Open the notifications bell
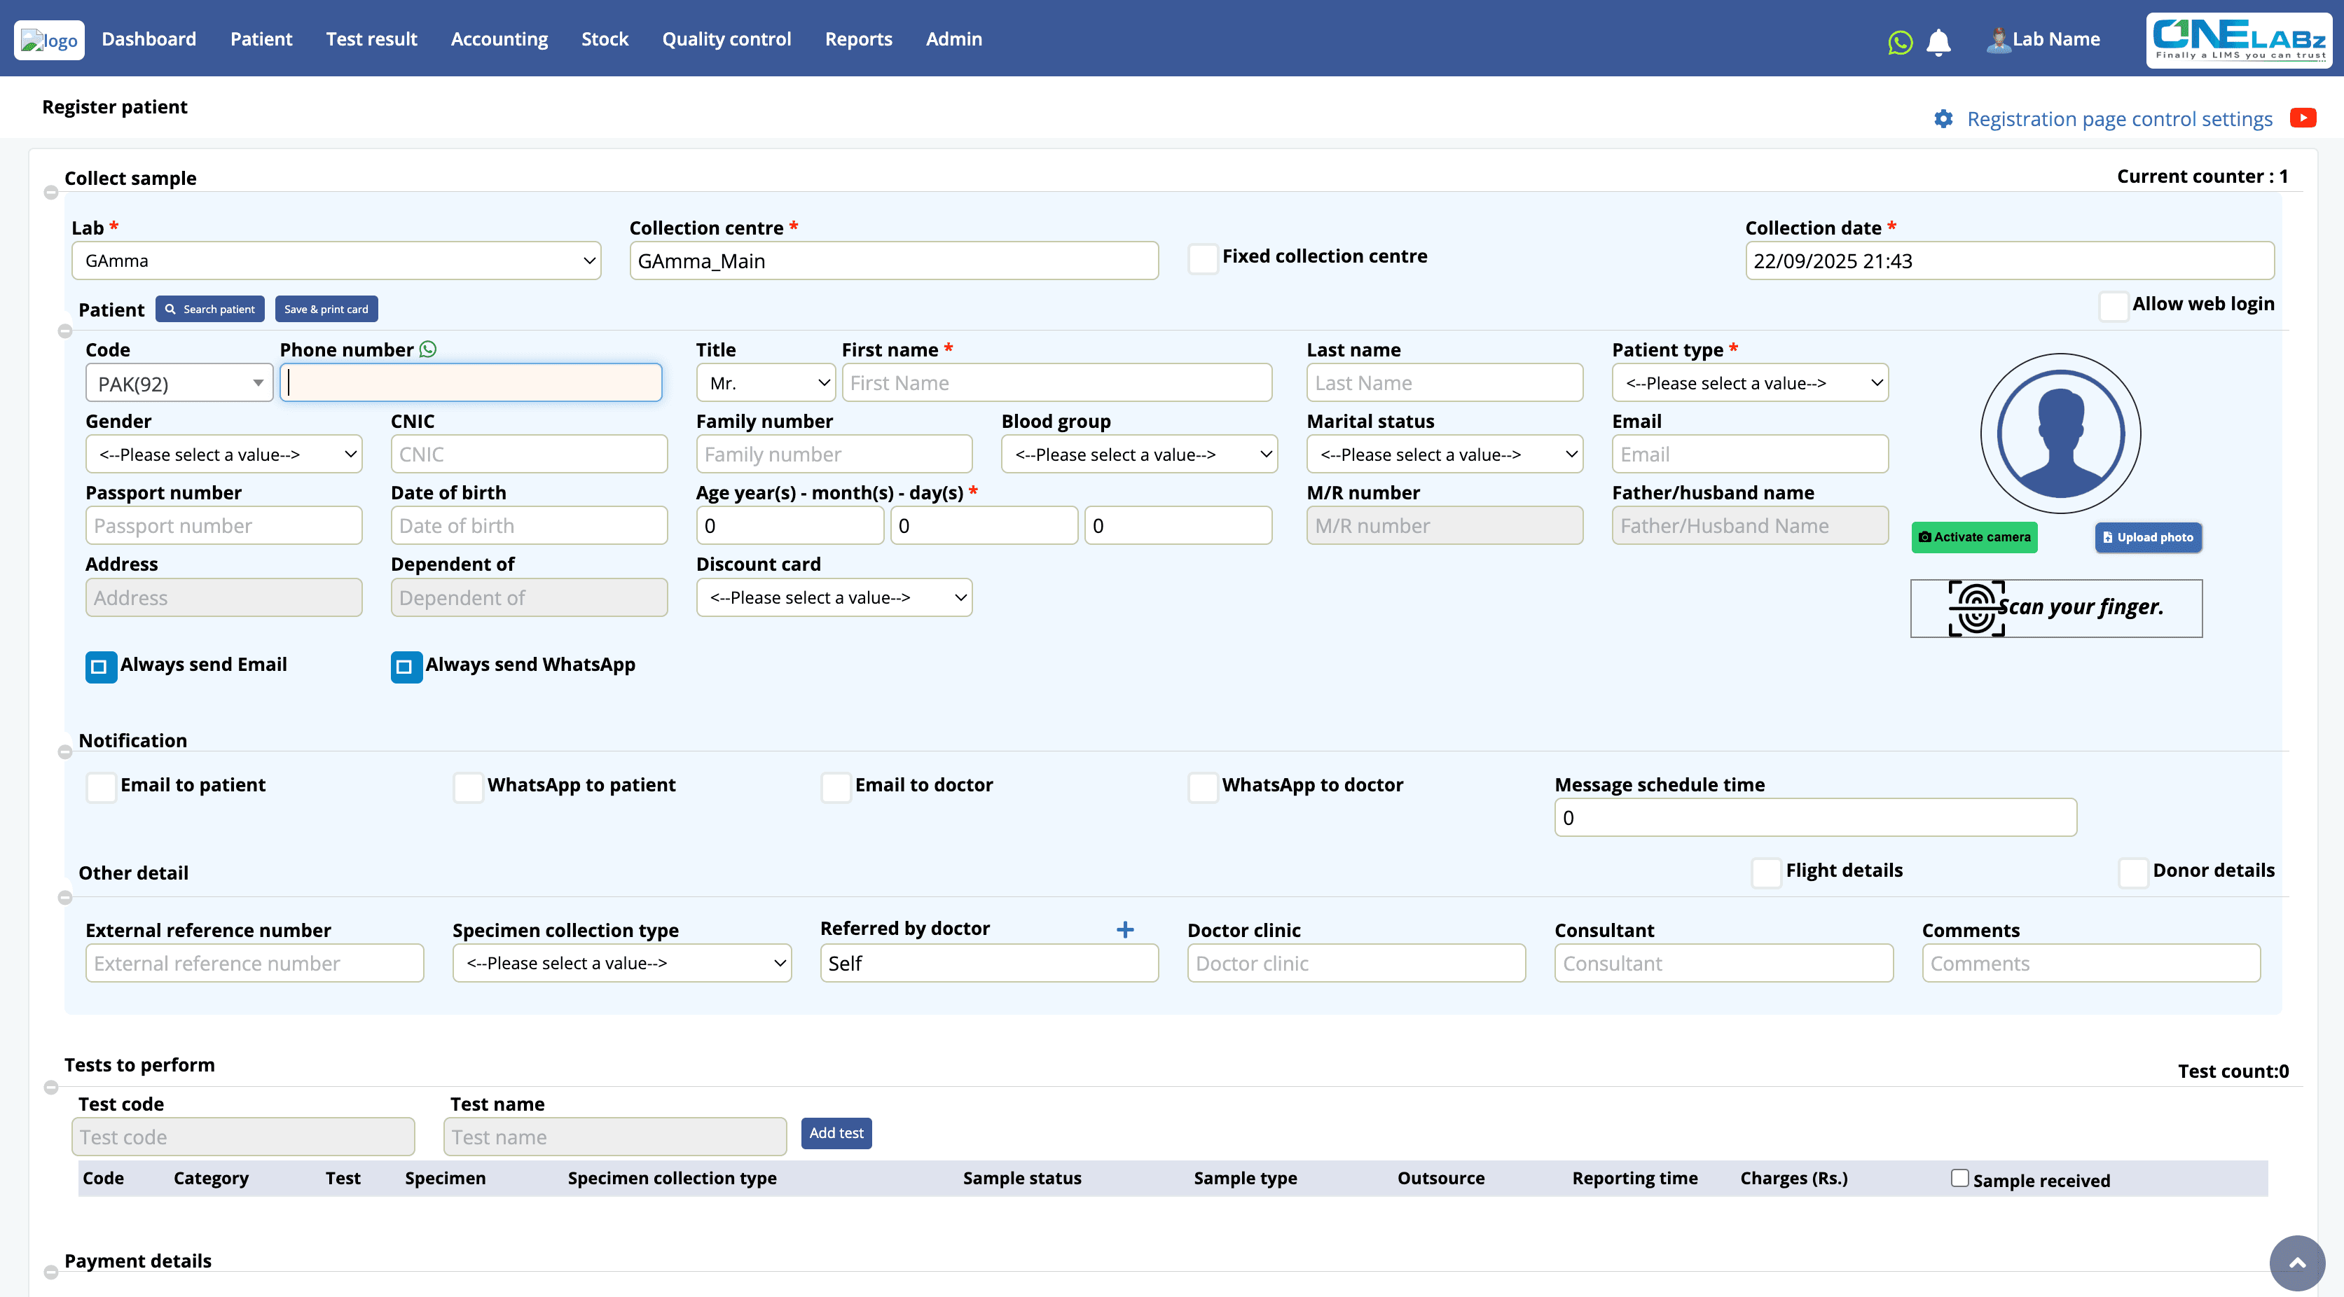 (1938, 42)
